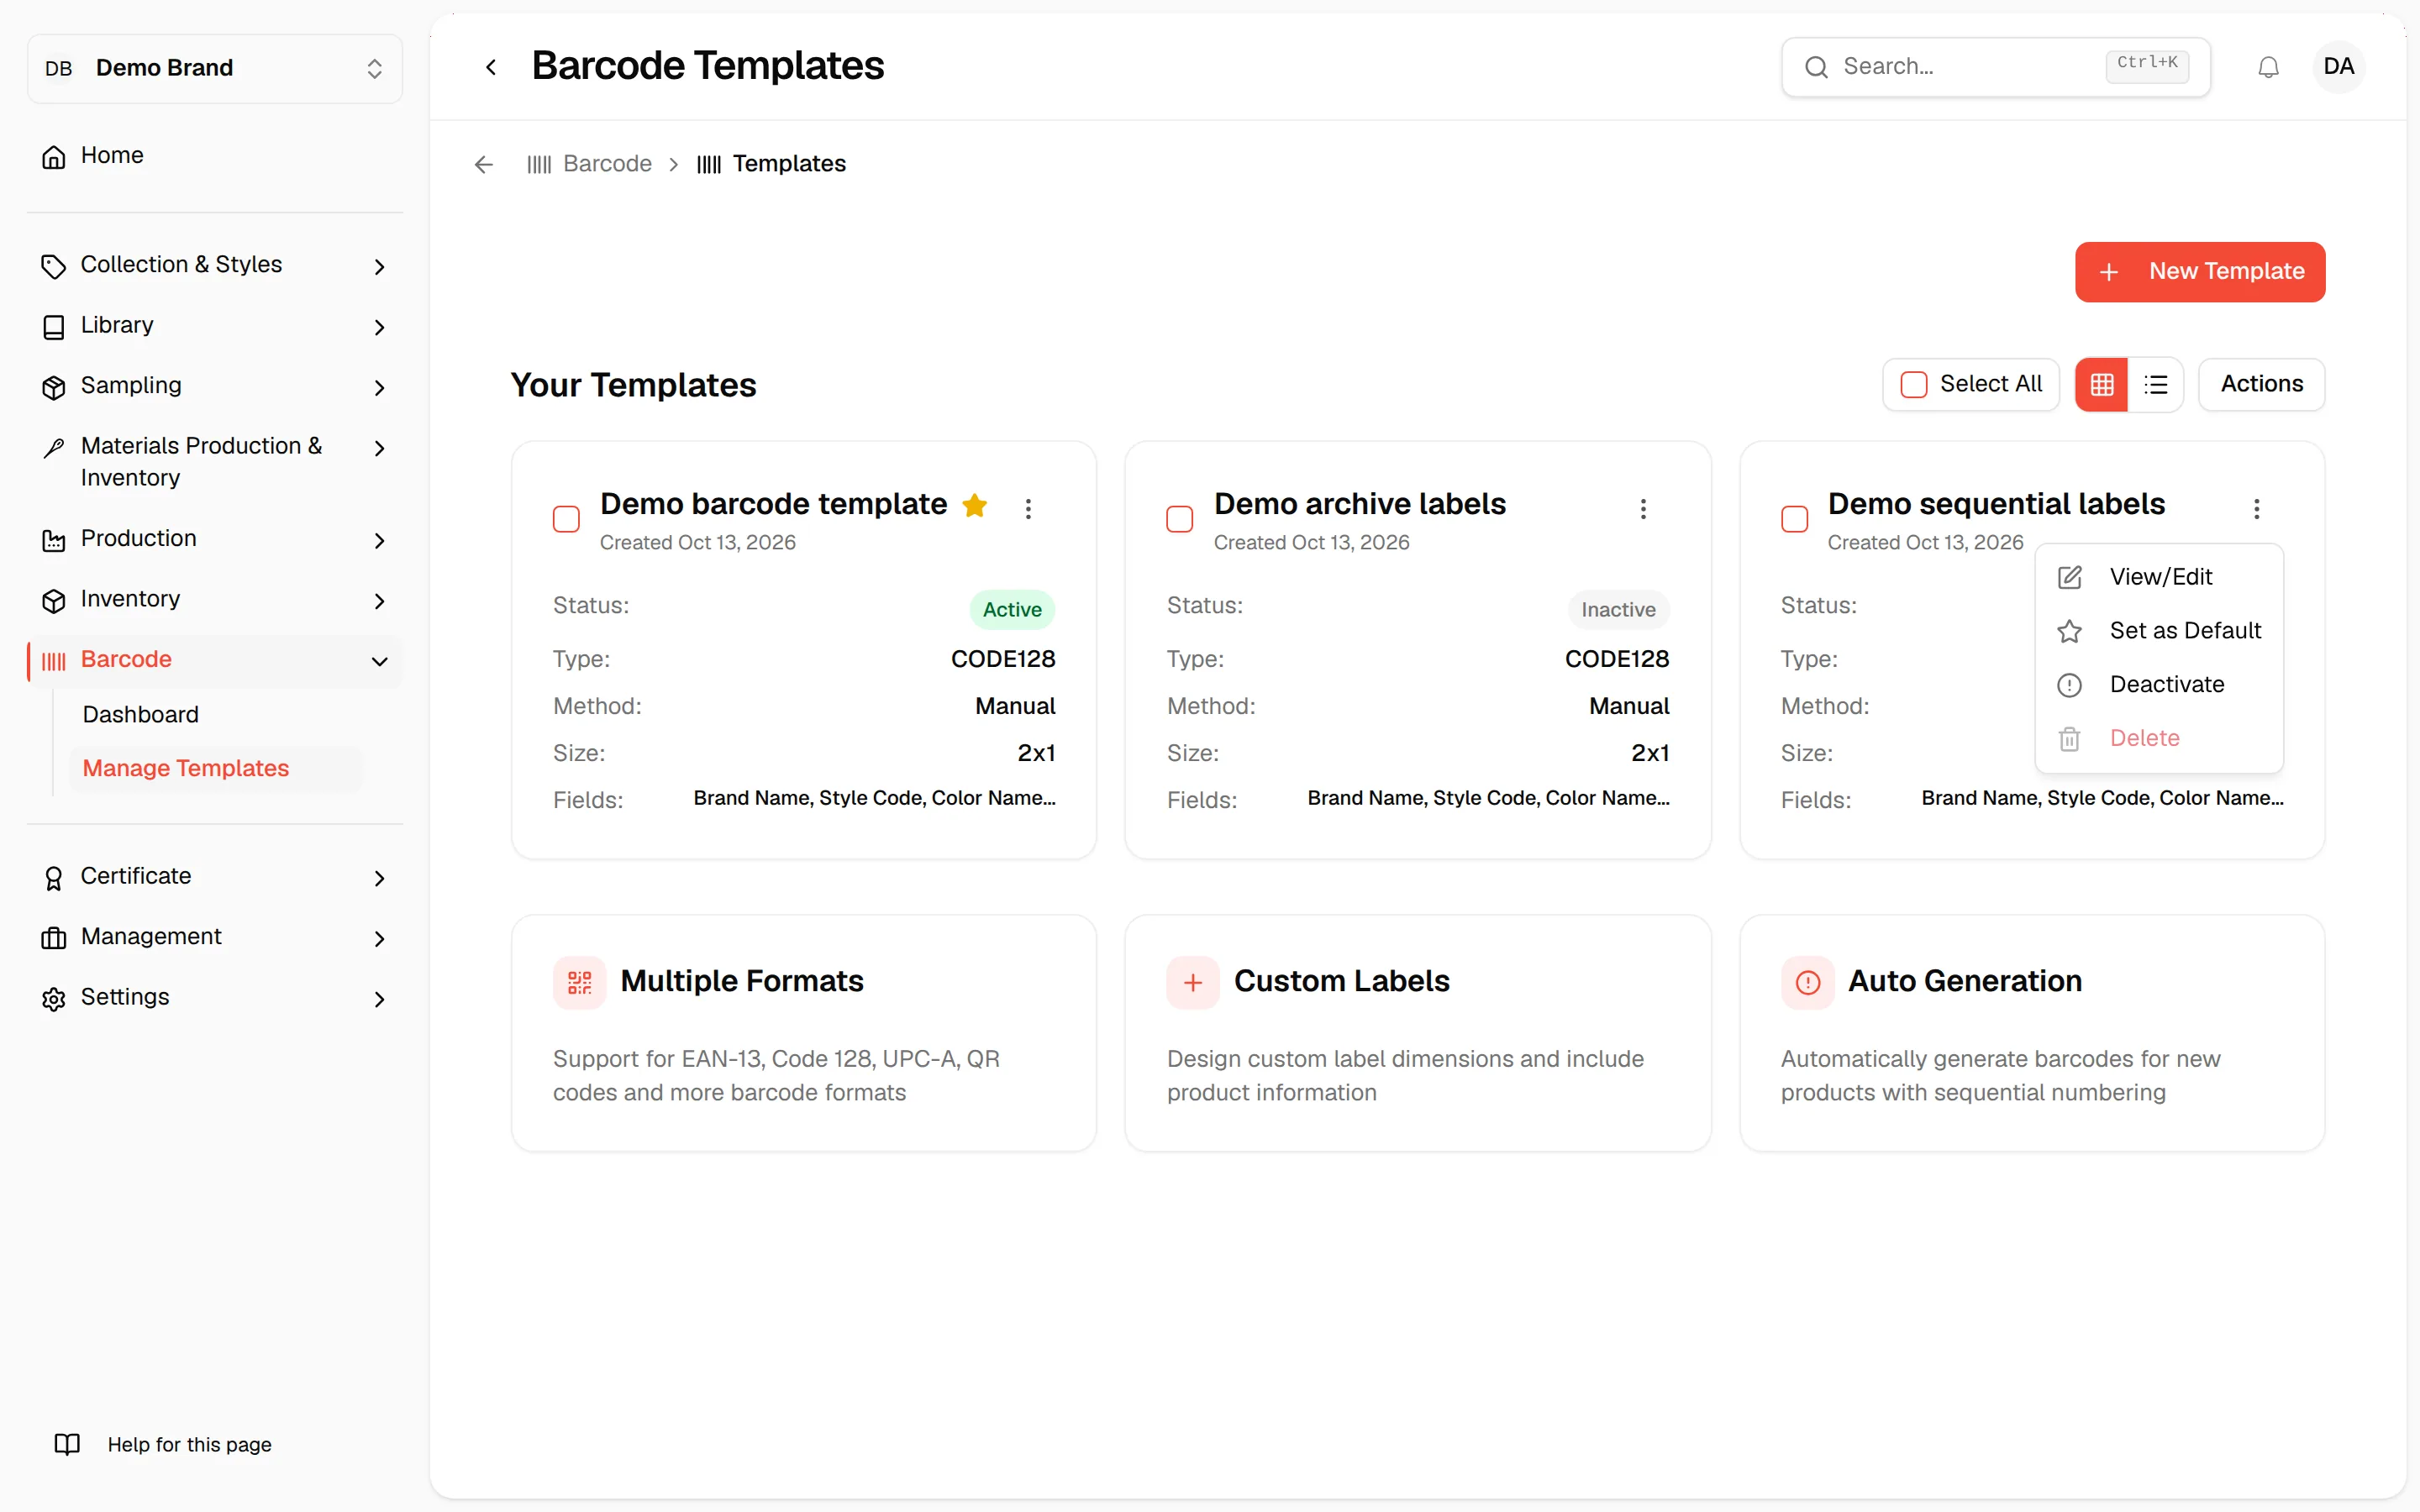The width and height of the screenshot is (2420, 1512).
Task: Expand the Production section
Action: coord(215,539)
